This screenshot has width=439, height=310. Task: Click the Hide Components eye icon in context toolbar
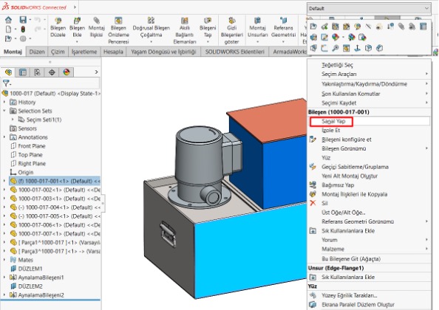click(x=379, y=27)
